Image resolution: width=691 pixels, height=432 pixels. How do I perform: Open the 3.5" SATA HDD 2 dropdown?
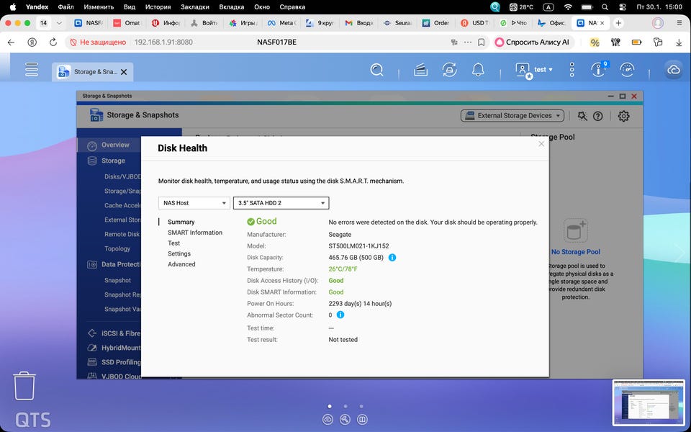[281, 203]
